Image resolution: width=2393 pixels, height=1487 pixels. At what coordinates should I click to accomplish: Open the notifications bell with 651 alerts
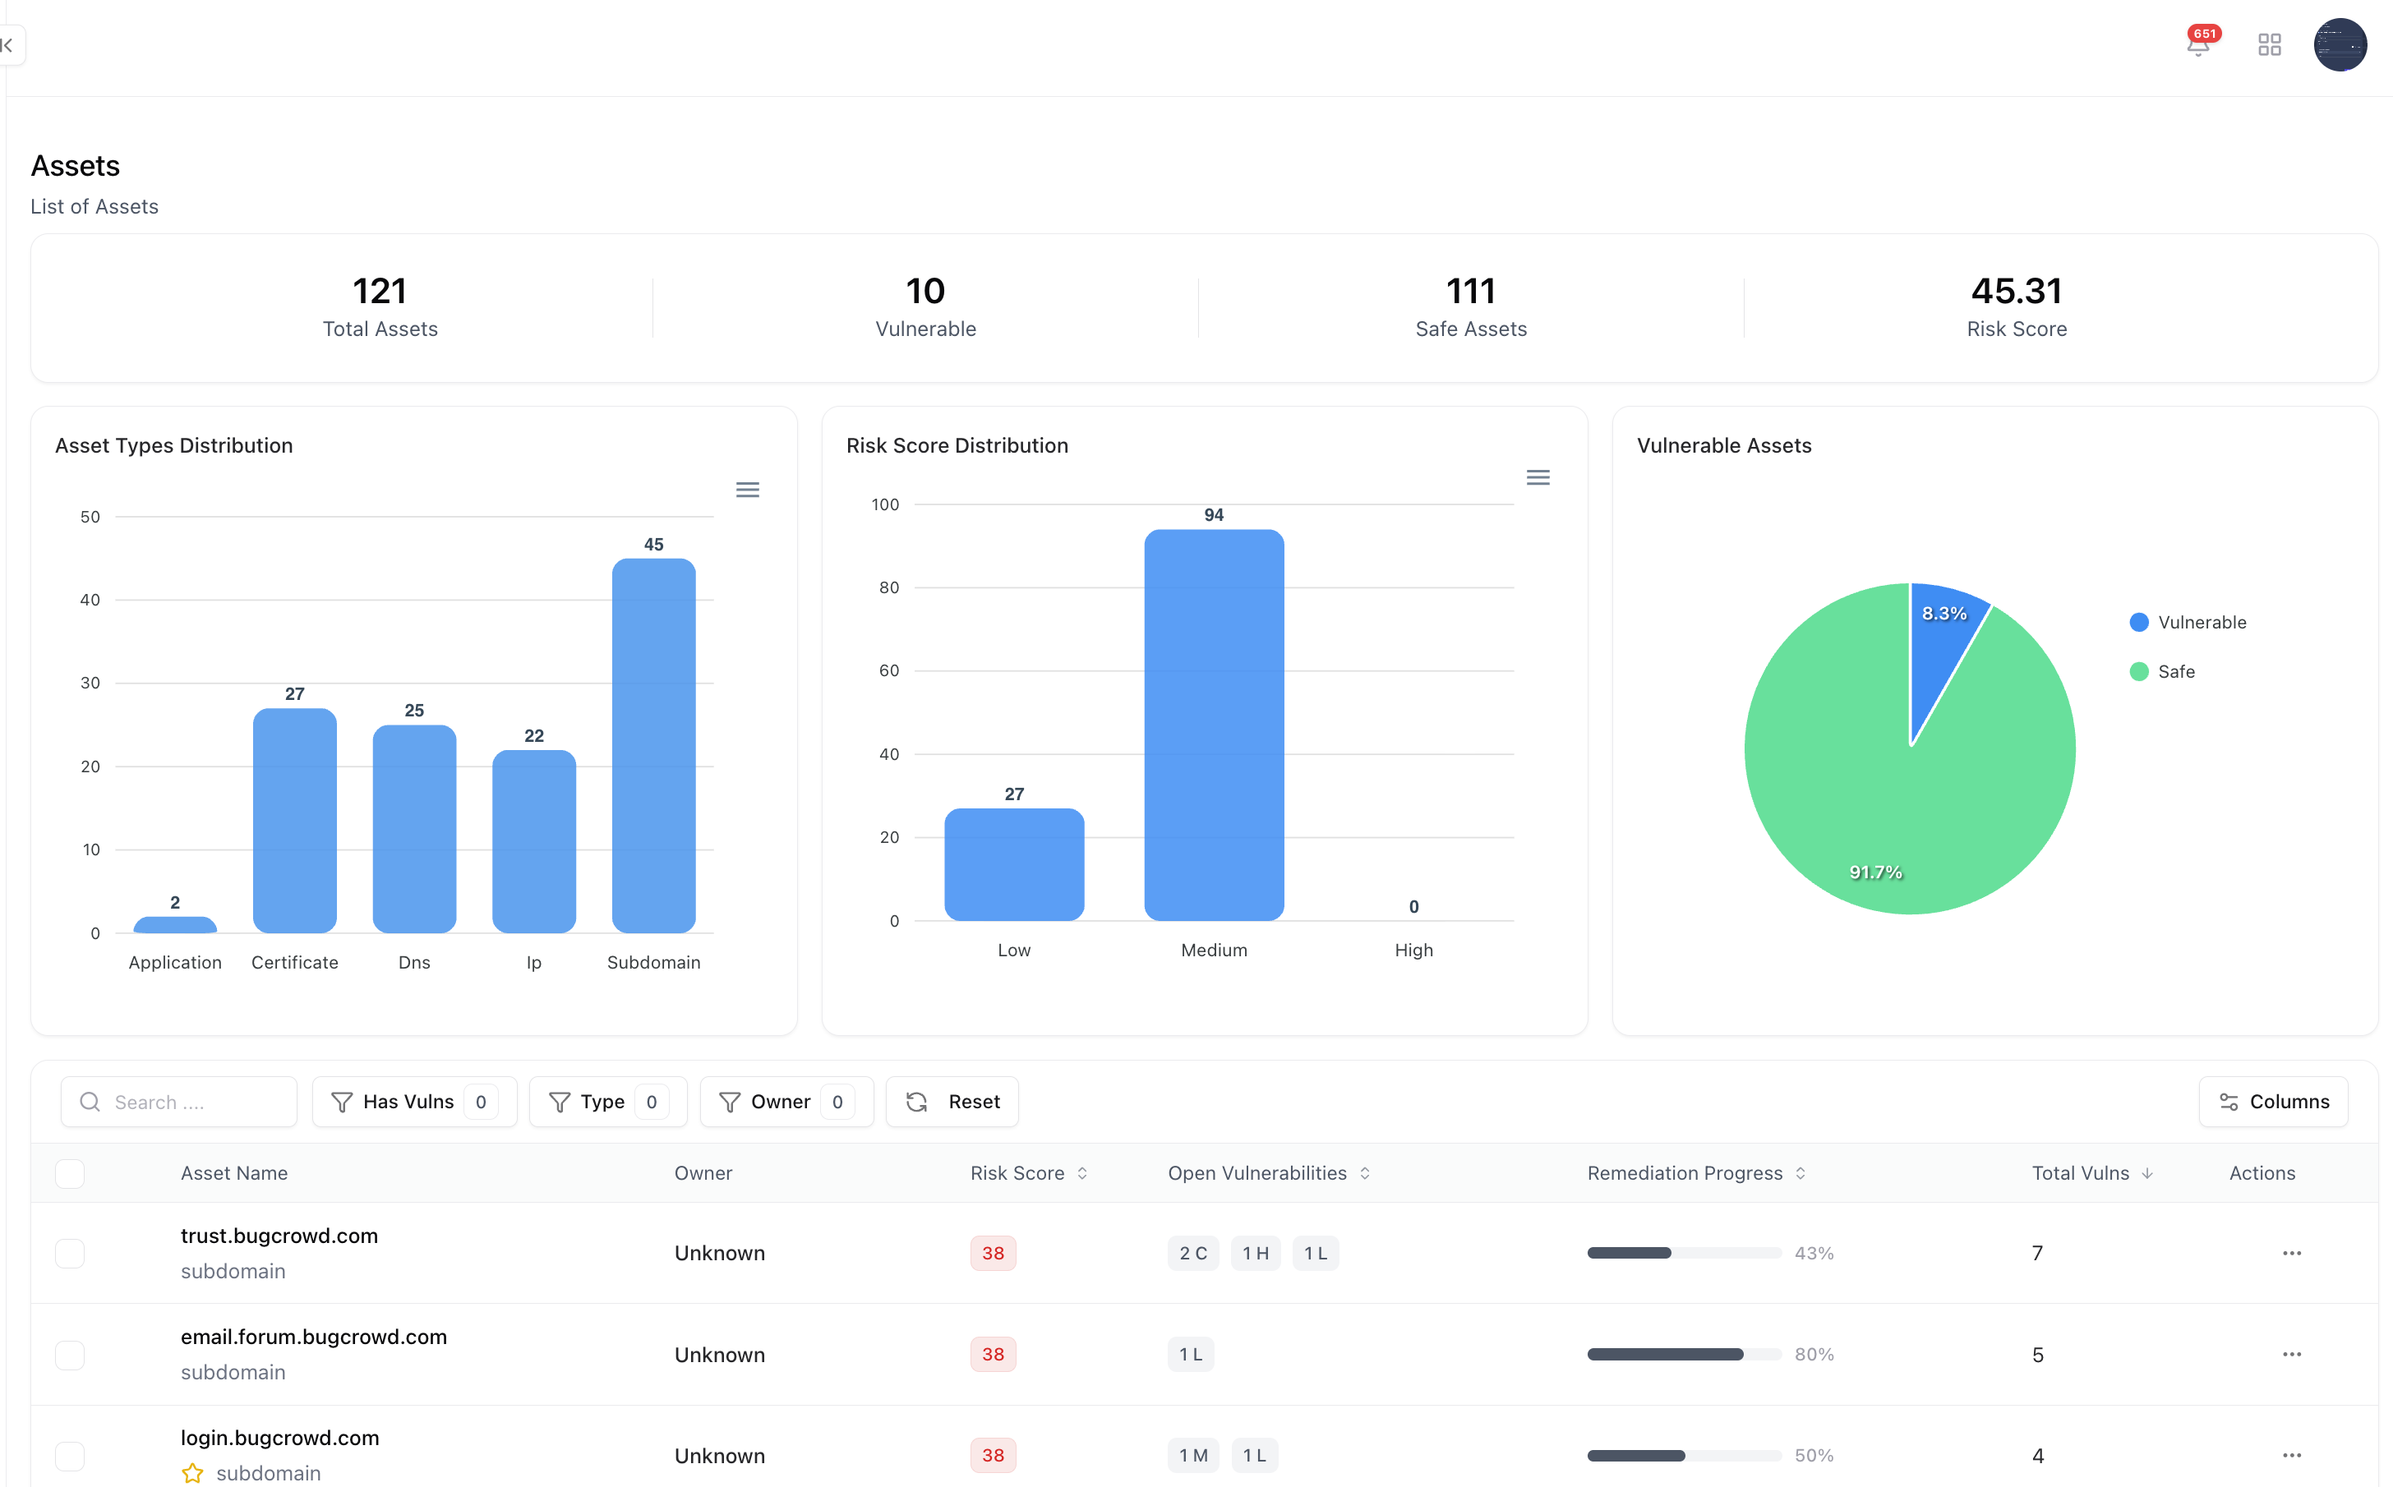click(2197, 45)
